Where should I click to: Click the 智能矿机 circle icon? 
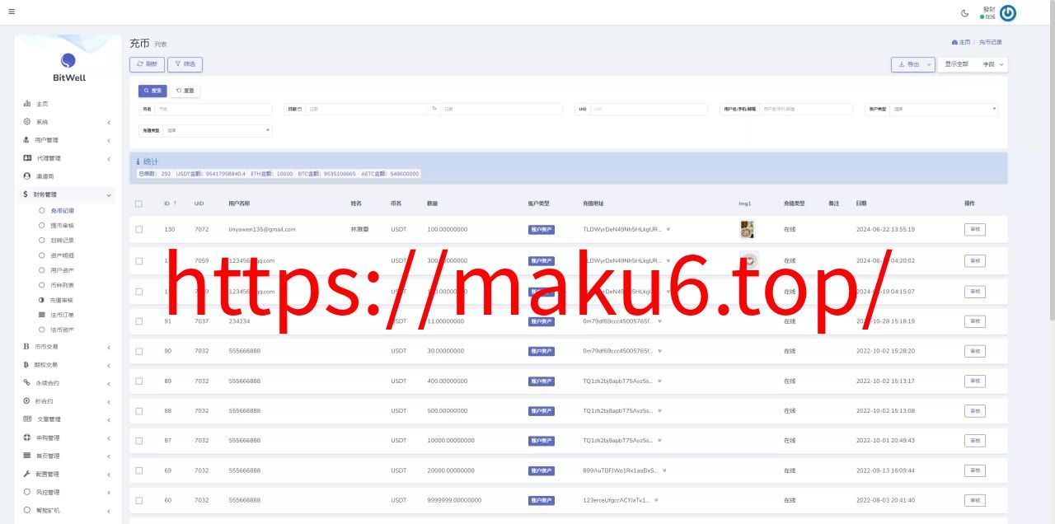pos(27,510)
